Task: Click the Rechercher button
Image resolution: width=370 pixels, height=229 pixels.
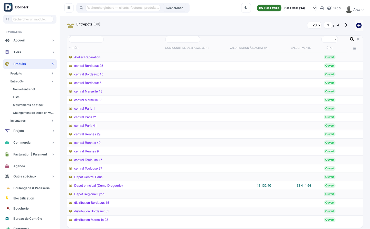Action: [x=174, y=8]
